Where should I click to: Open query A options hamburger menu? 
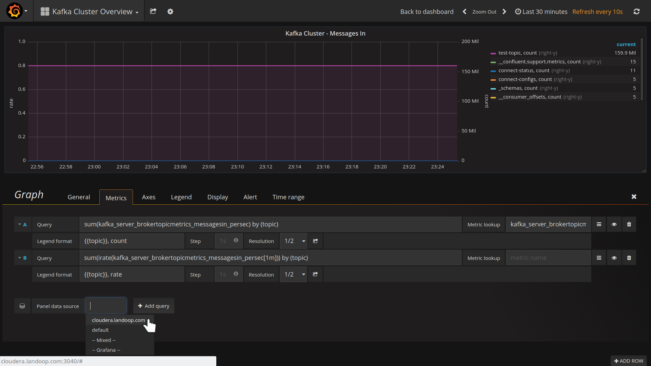pyautogui.click(x=599, y=224)
